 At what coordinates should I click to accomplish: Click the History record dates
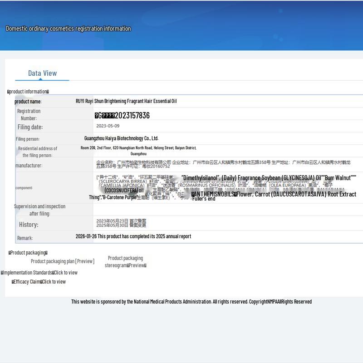(121, 223)
